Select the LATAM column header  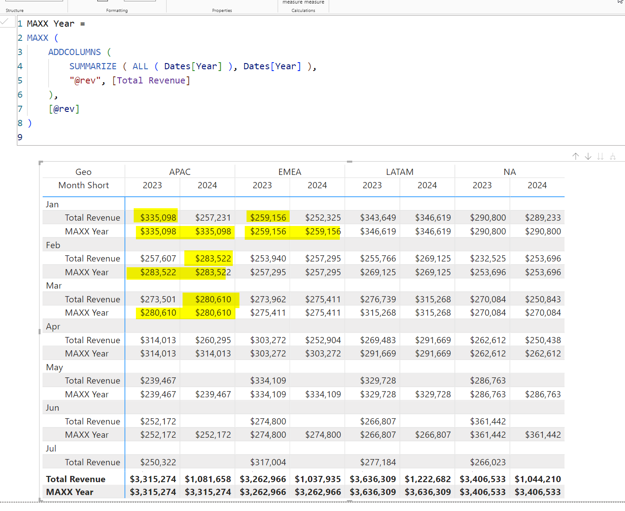tap(400, 172)
